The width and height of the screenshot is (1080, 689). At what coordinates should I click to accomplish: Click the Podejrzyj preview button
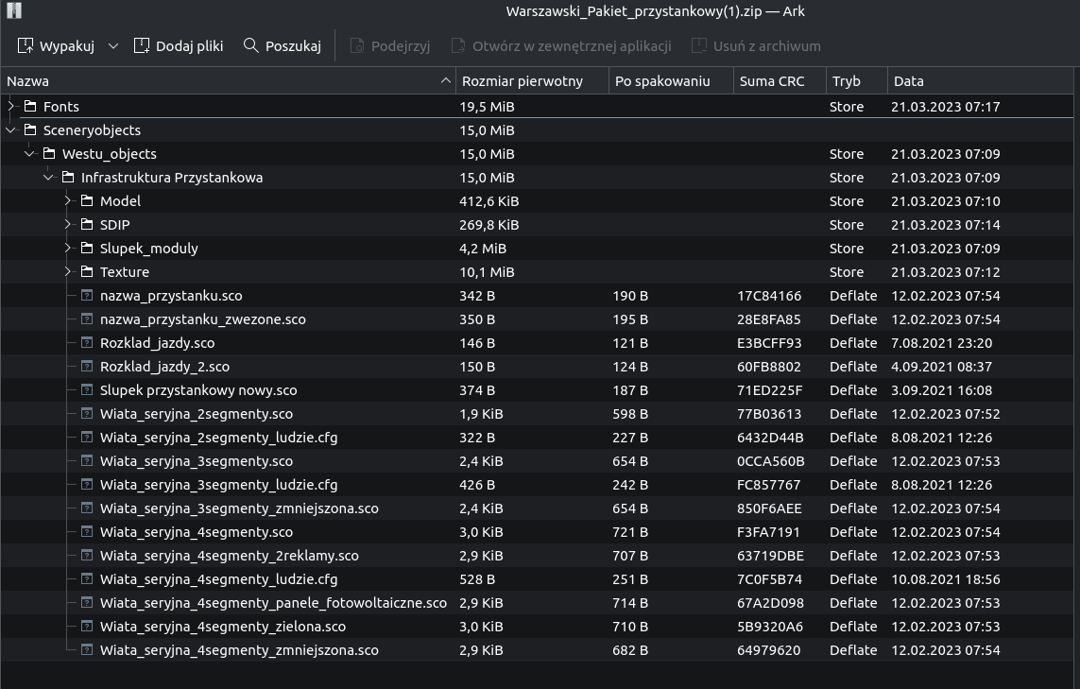point(390,46)
